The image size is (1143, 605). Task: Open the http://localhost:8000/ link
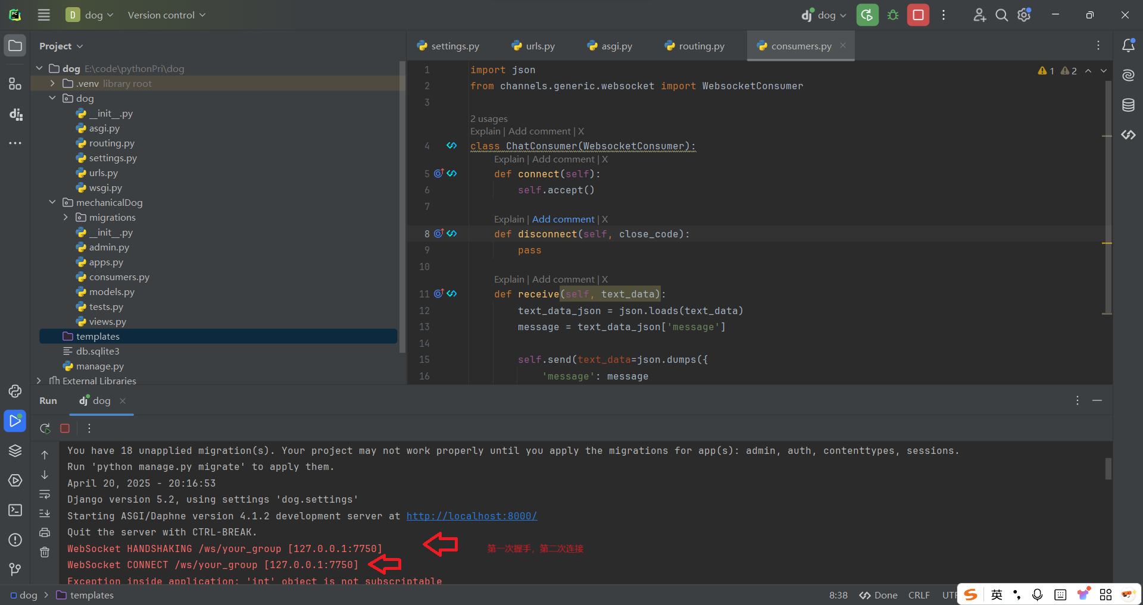(x=471, y=516)
